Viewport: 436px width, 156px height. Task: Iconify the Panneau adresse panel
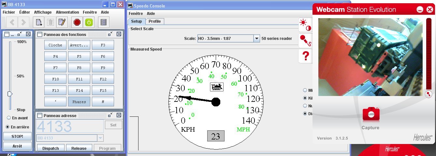[110, 115]
